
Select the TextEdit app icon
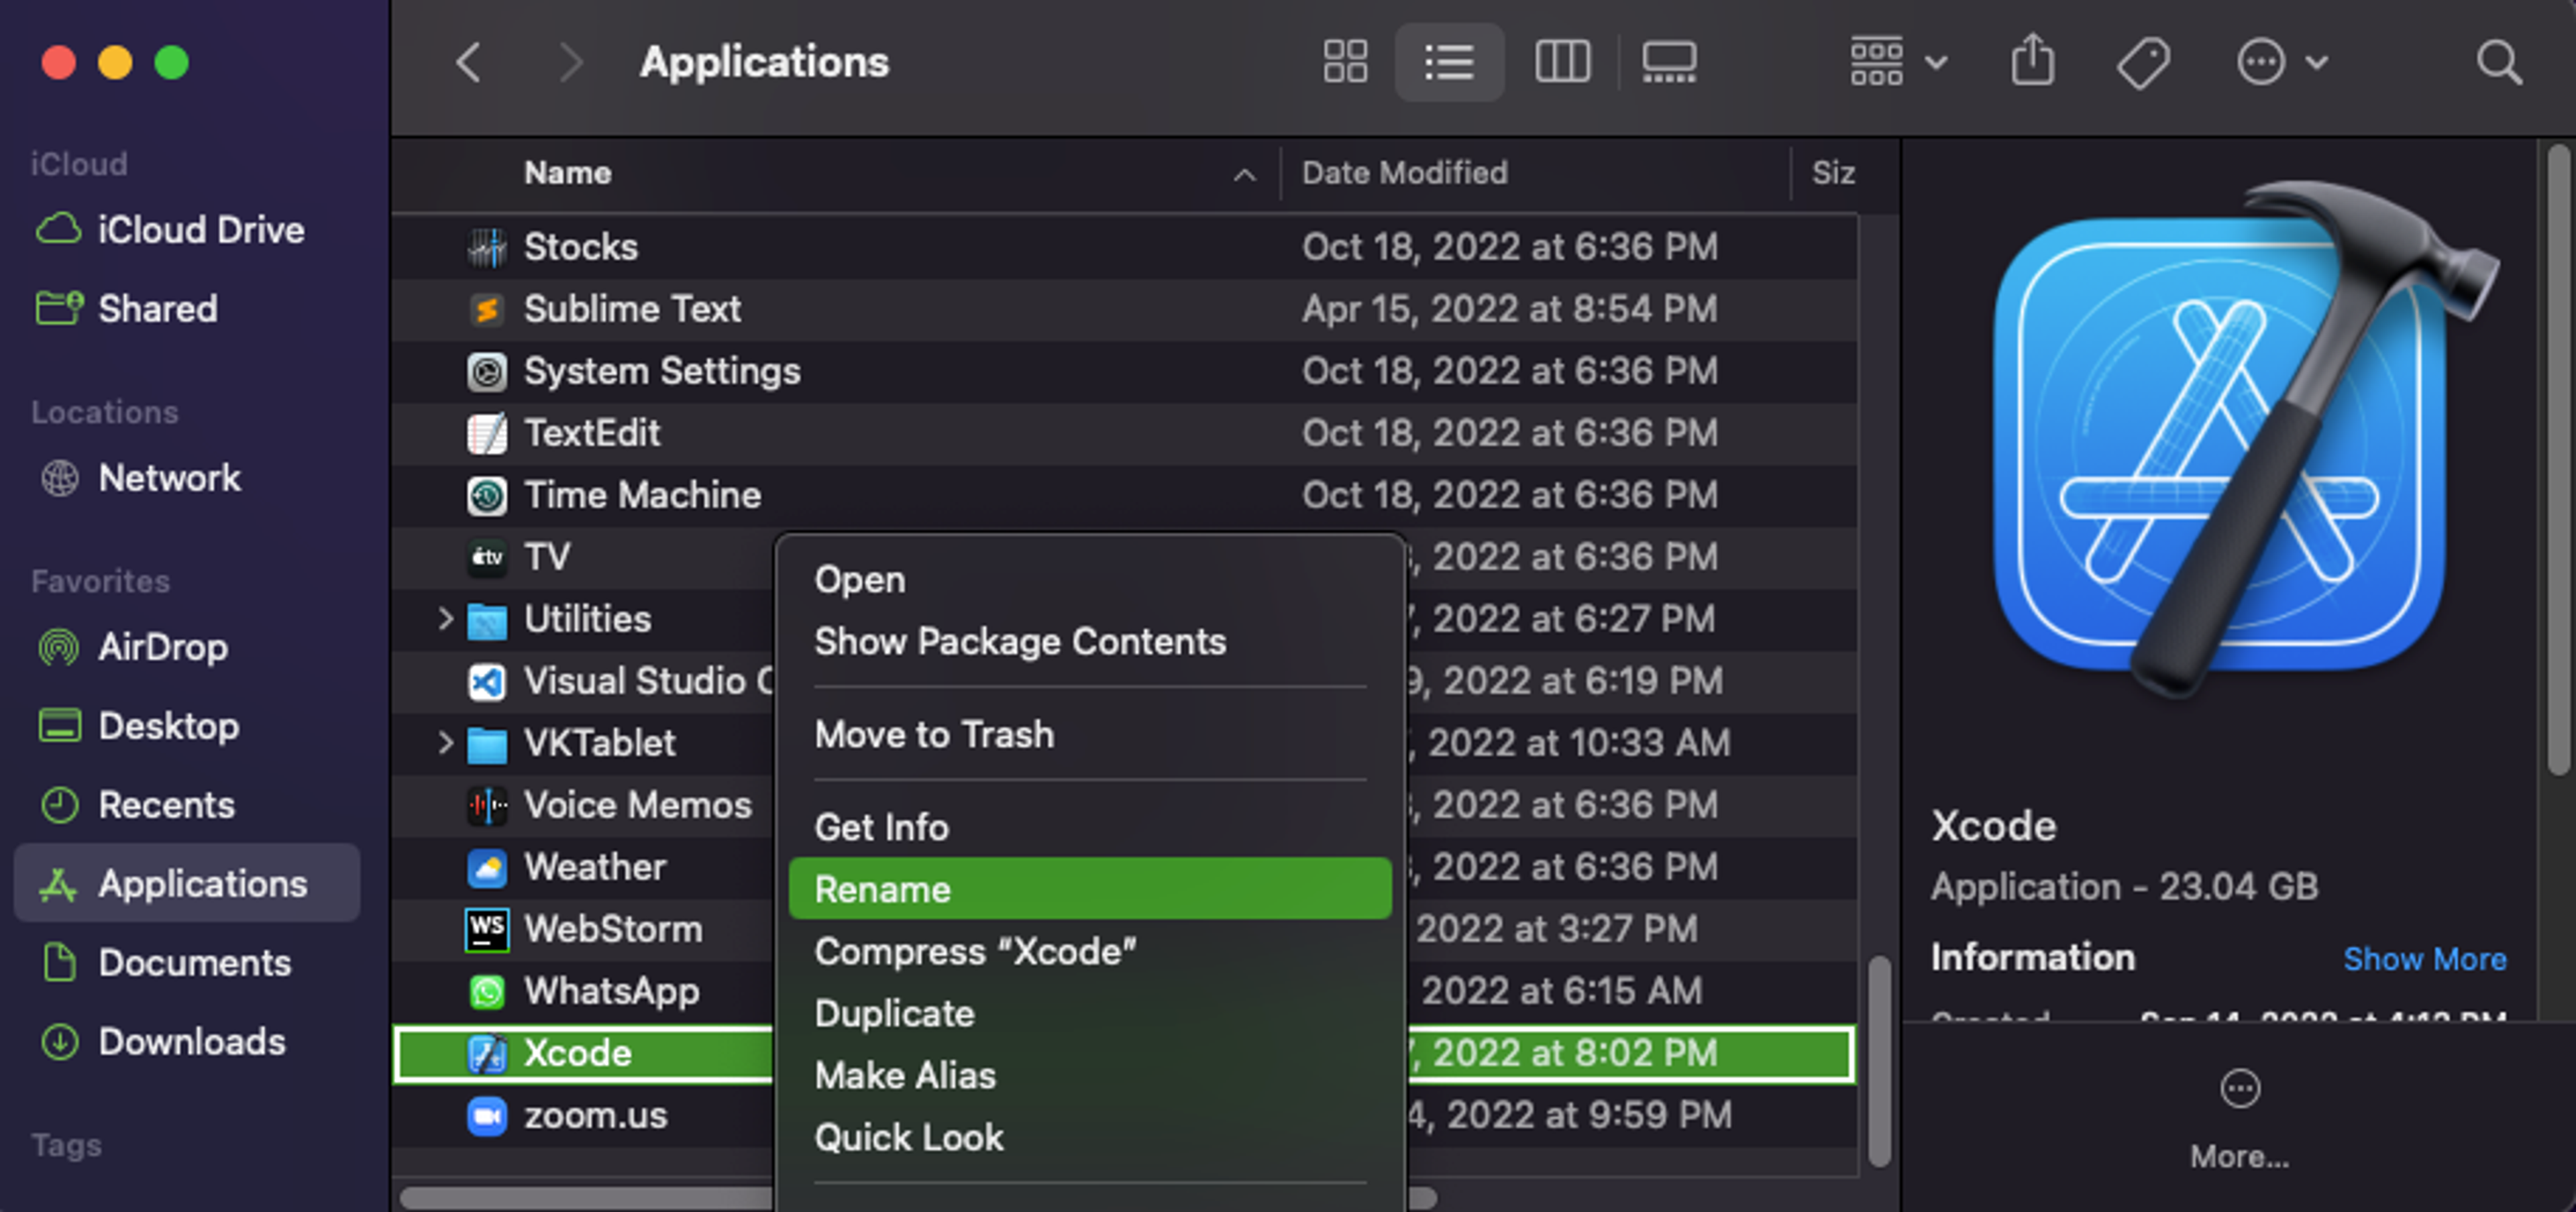pos(487,433)
